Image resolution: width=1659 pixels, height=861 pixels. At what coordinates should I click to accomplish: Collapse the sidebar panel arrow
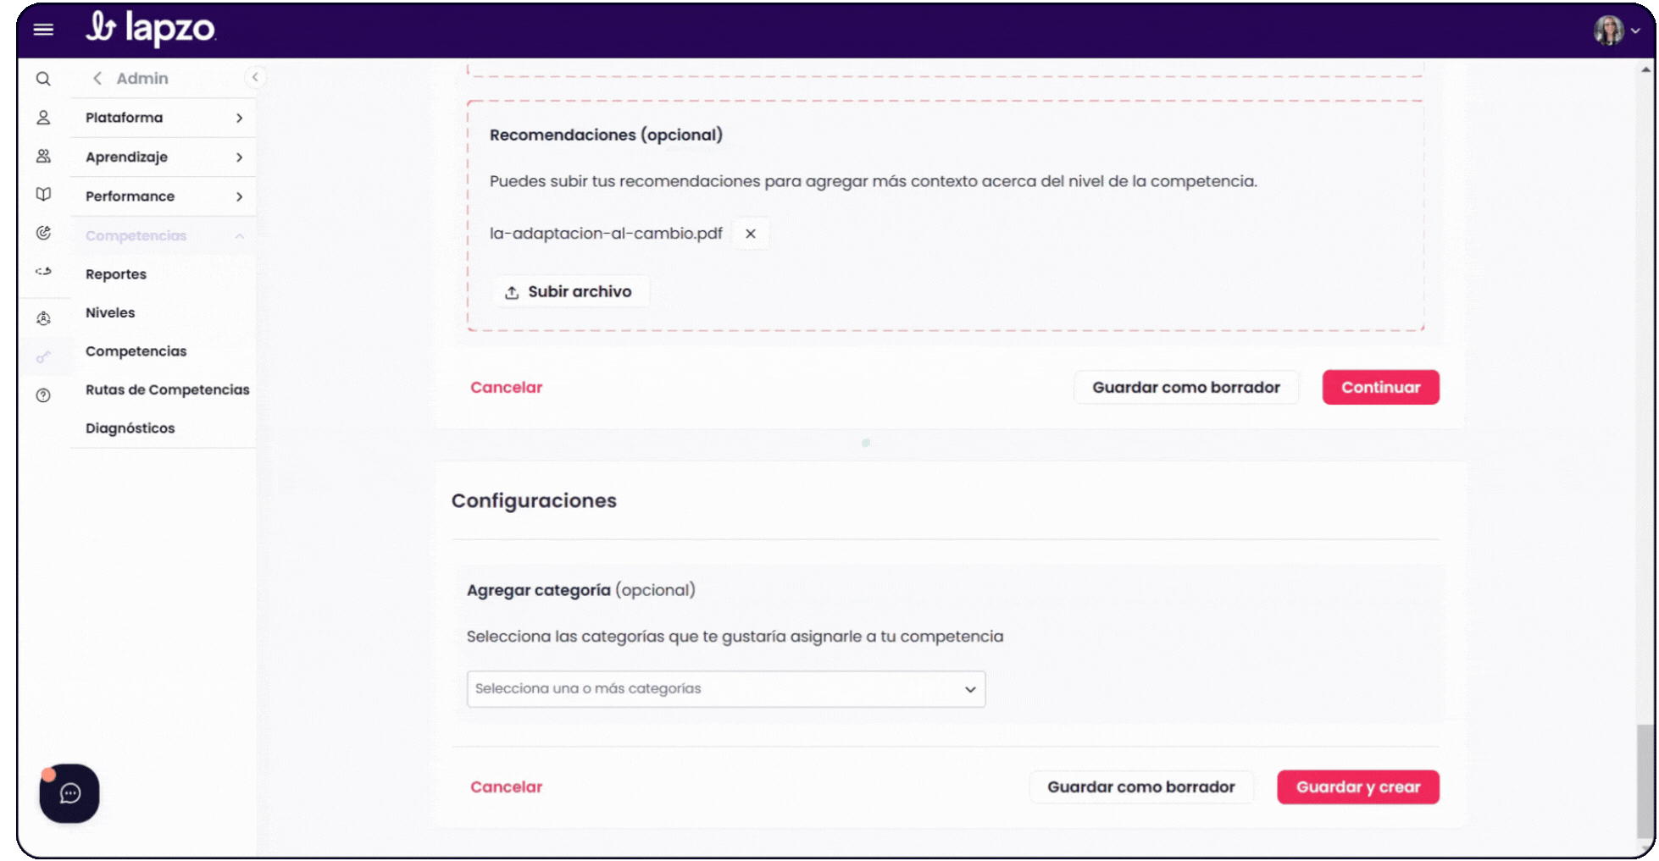click(254, 77)
